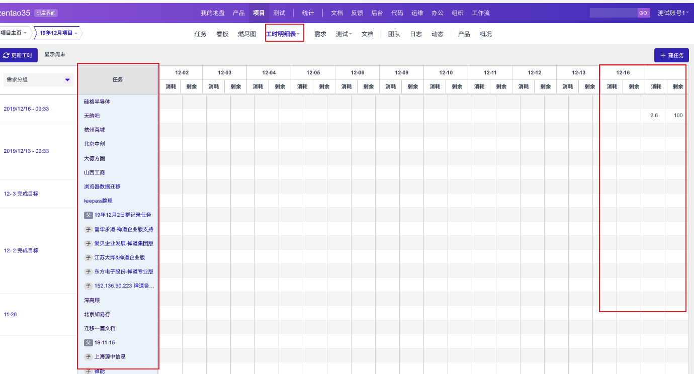This screenshot has width=694, height=374.
Task: Toggle the 显示周末 option
Action: coord(55,55)
